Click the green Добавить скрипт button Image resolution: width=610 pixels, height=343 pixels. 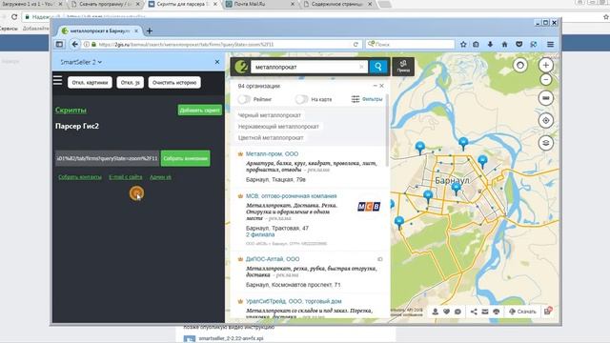click(200, 111)
